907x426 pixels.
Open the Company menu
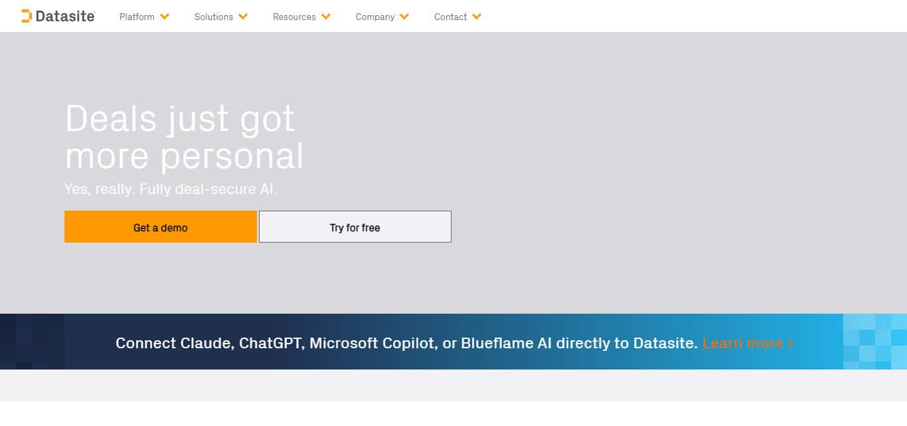pyautogui.click(x=375, y=17)
